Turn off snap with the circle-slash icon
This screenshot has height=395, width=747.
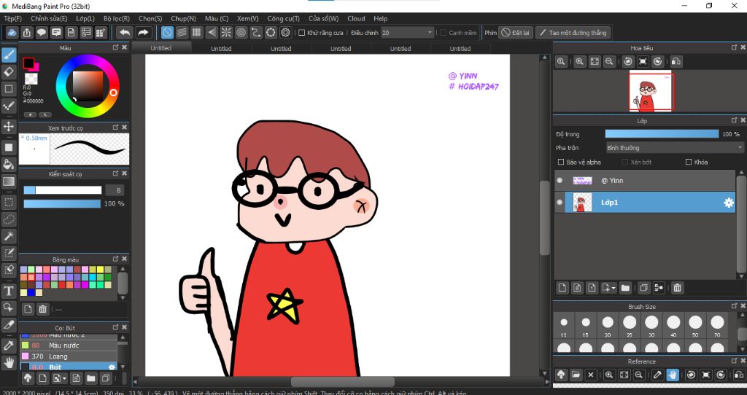click(167, 33)
